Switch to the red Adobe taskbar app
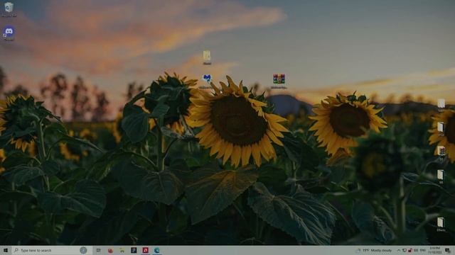 tap(145, 250)
